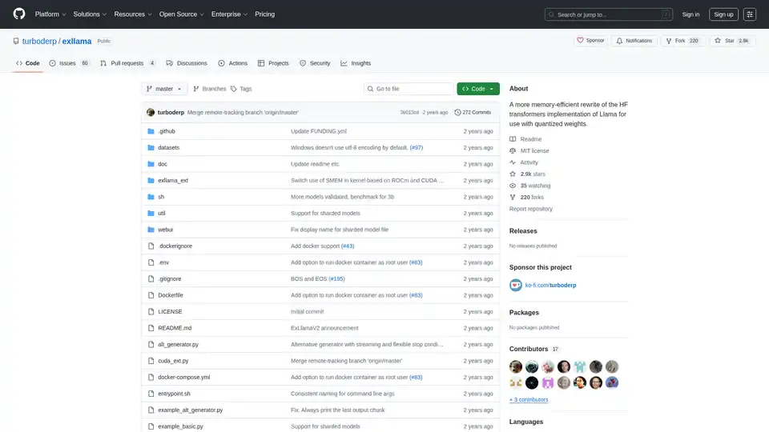Open the Notifications bell button
The height and width of the screenshot is (432, 769).
pos(634,41)
